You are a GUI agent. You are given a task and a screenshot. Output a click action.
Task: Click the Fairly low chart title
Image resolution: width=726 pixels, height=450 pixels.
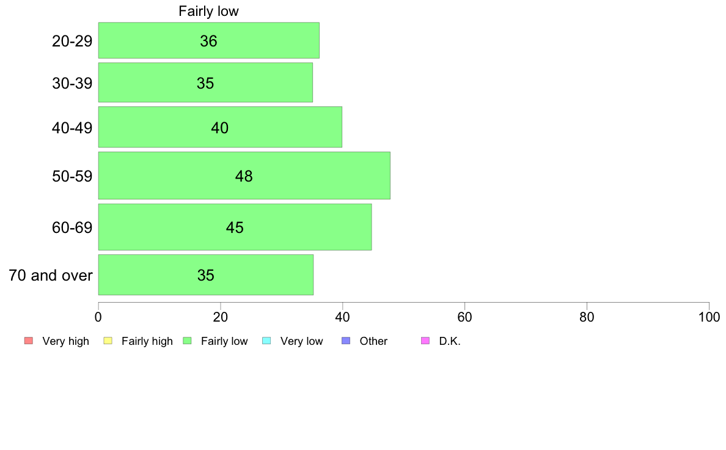click(x=209, y=11)
